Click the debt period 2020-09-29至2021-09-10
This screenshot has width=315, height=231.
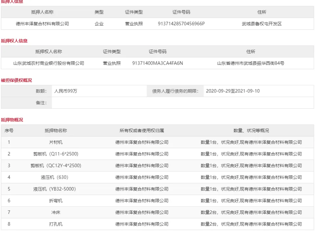[x=233, y=91]
